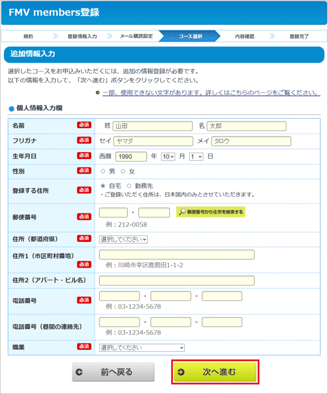328x394 pixels.
Task: Click the FMV members登録 title
Action: (x=54, y=13)
